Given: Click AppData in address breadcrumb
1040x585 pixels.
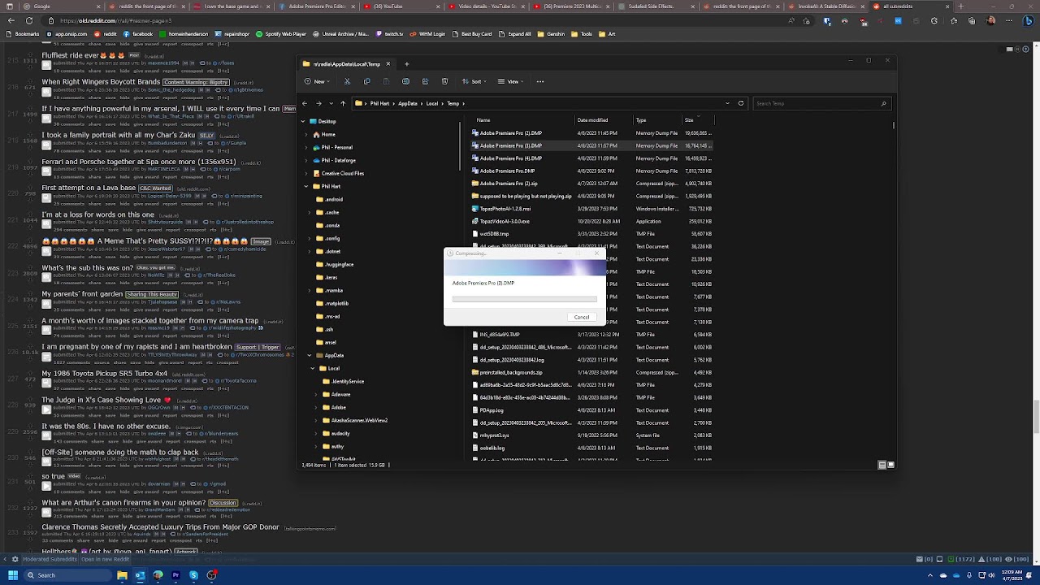Looking at the screenshot, I should click(x=407, y=103).
